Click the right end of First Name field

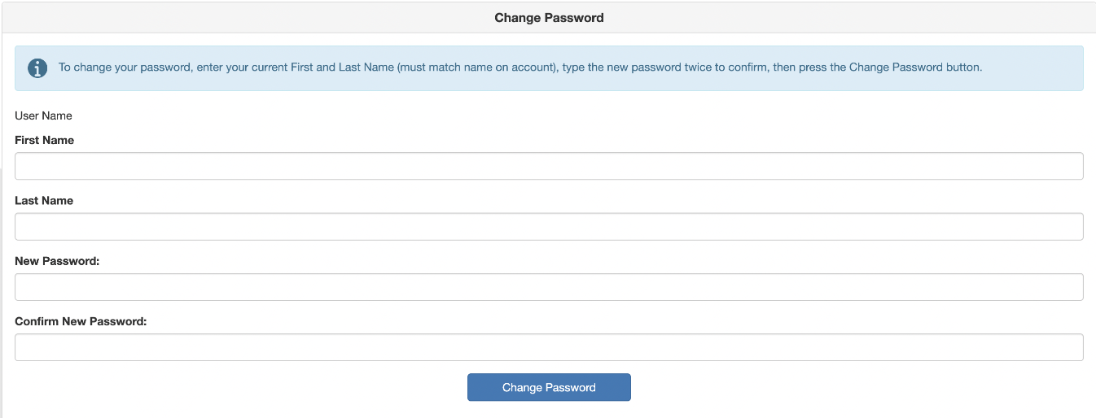click(1067, 166)
